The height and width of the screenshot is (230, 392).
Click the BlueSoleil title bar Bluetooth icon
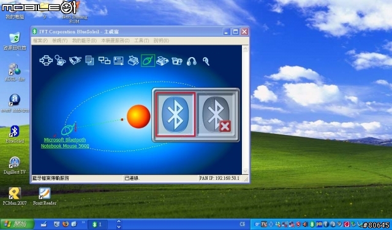pos(35,31)
